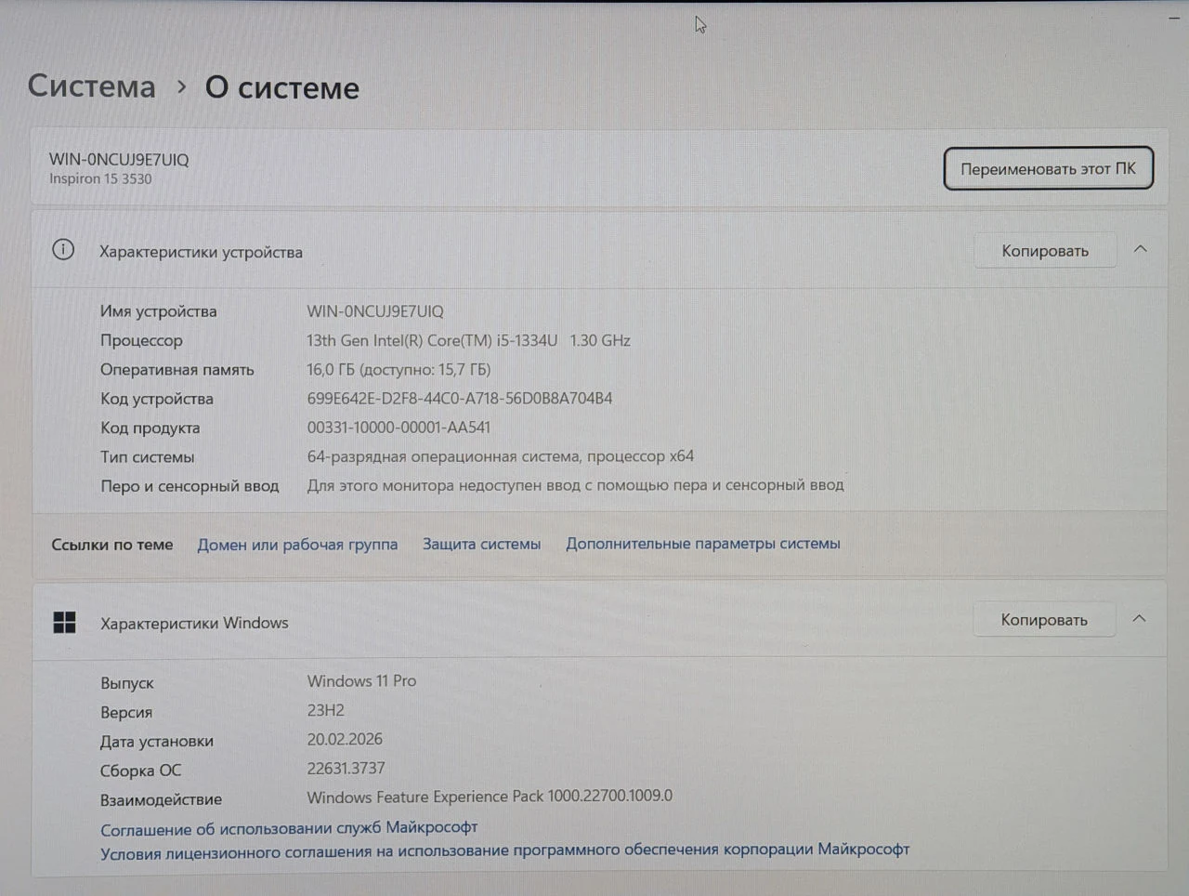Click the RAM value 16,0 ГБ
This screenshot has width=1189, height=896.
tap(399, 369)
